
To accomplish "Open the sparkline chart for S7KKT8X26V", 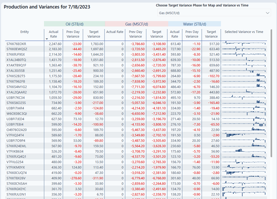I will tap(244, 177).
